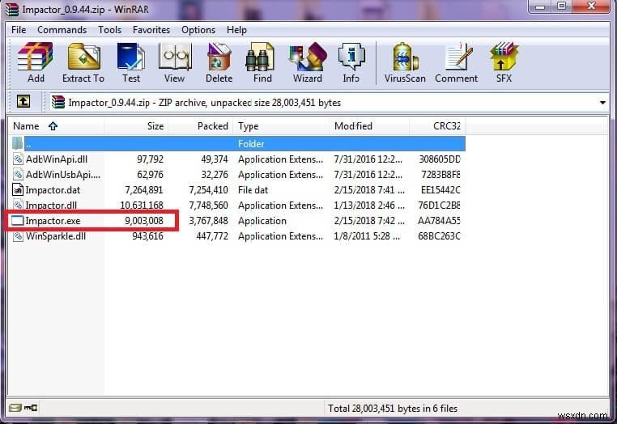
Task: Open the File menu
Action: tap(19, 30)
